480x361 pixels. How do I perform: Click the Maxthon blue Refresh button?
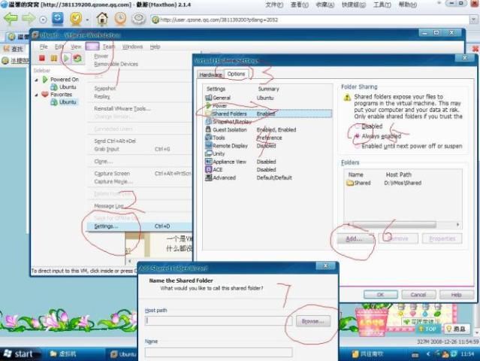58,19
